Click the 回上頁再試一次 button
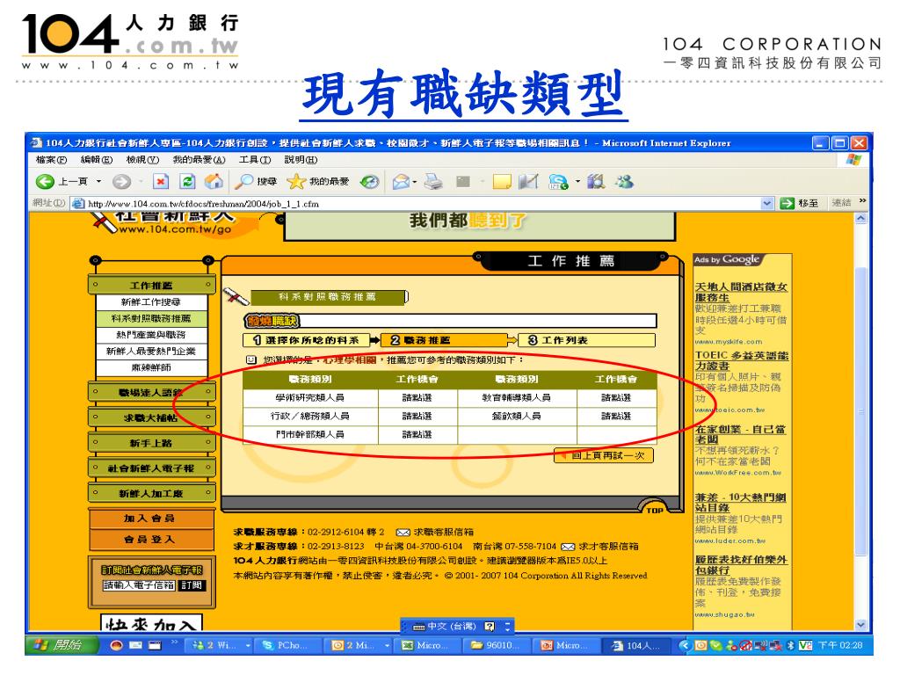 tap(604, 456)
